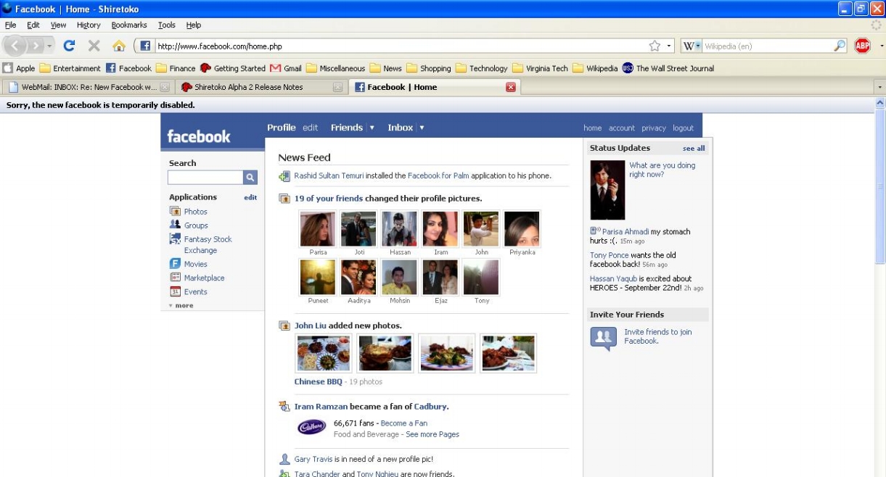Expand applications list with more
Image resolution: width=886 pixels, height=477 pixels.
tap(181, 305)
